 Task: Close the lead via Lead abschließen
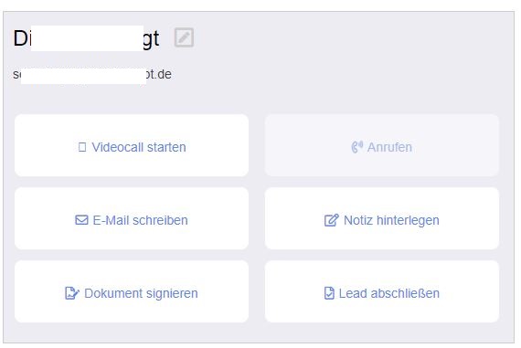click(382, 291)
